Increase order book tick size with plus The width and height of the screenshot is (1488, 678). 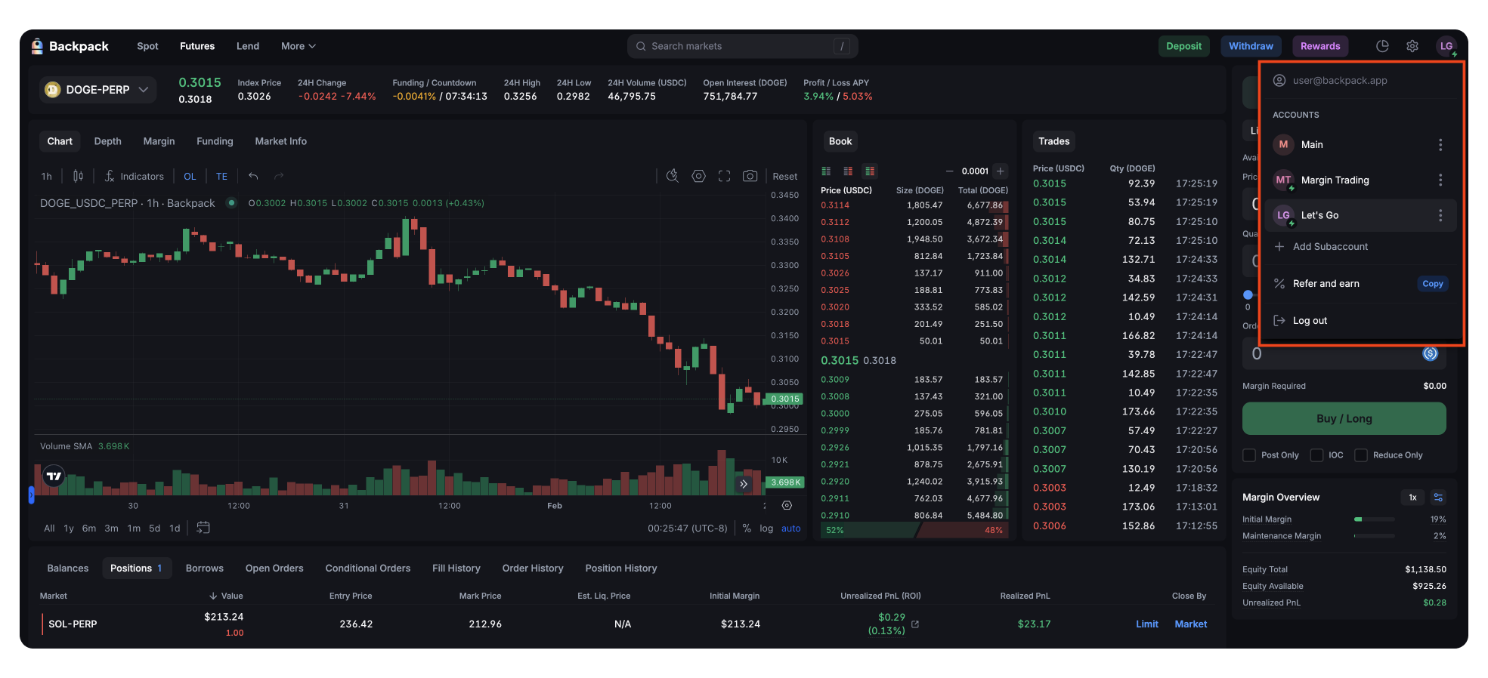pyautogui.click(x=1001, y=171)
